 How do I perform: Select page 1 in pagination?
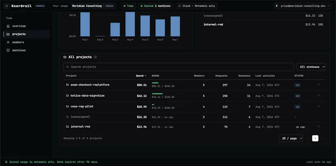point(315,138)
